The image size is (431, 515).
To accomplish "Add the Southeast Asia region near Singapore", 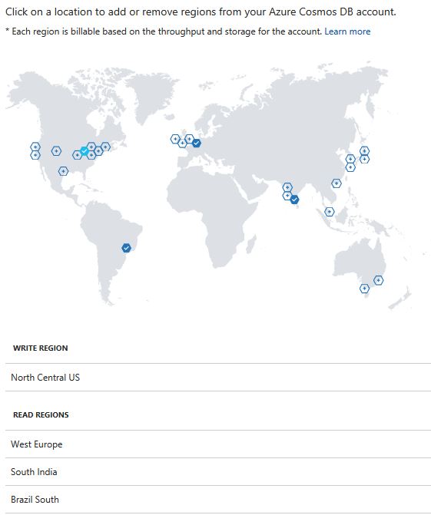I will coord(330,212).
